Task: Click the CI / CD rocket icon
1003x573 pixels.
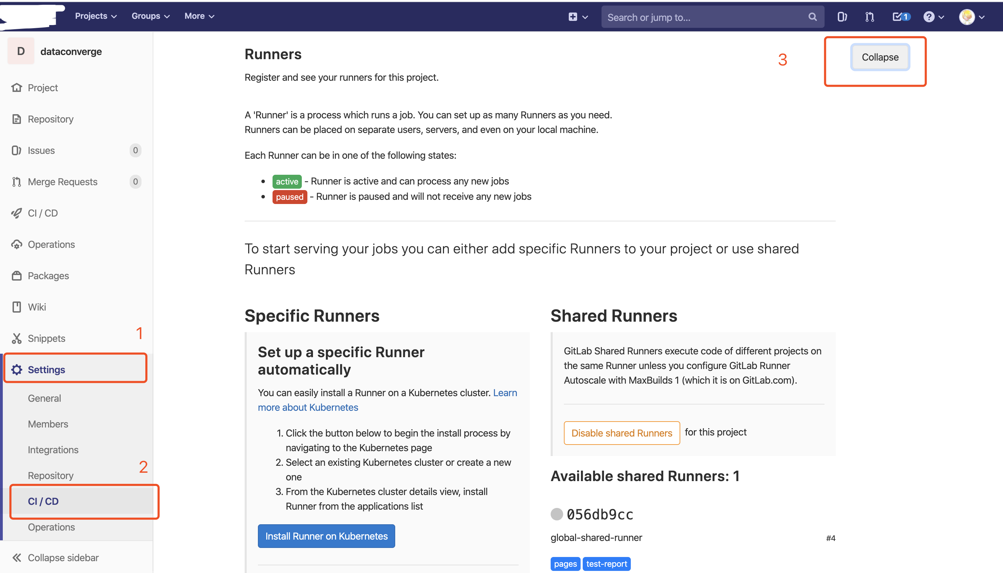Action: point(16,213)
